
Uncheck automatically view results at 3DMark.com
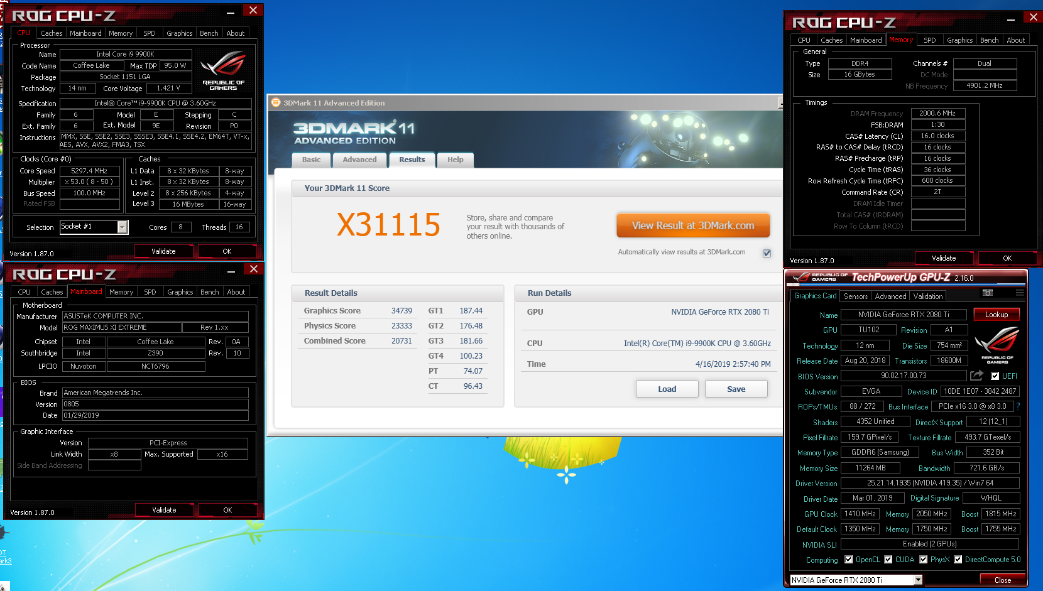click(x=767, y=252)
